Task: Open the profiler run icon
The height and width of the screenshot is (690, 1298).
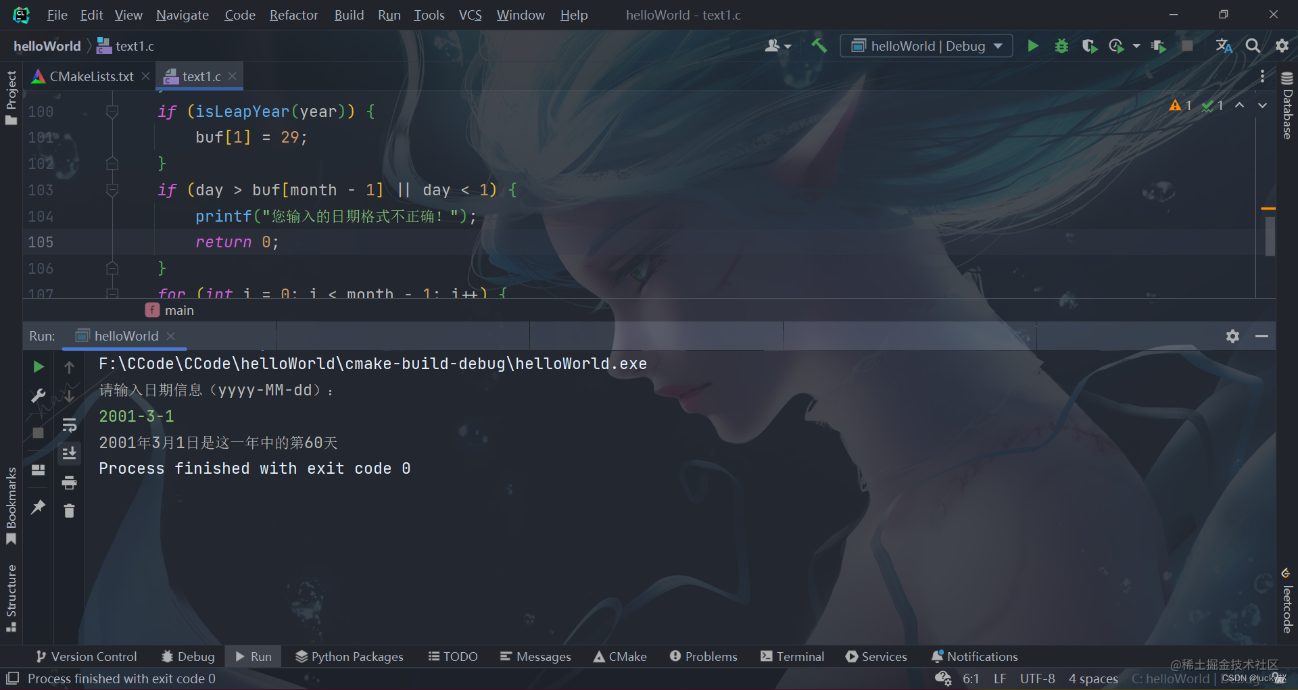Action: [1116, 46]
